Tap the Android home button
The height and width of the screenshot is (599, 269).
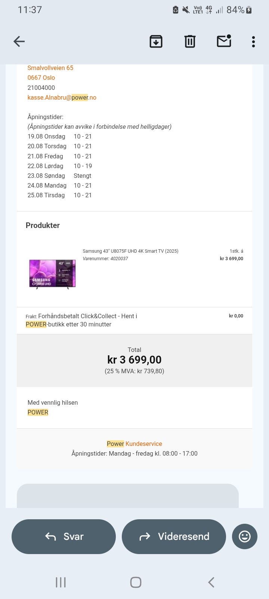tap(136, 582)
